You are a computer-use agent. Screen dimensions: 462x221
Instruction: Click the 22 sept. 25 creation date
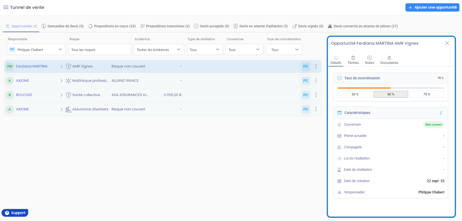tap(436, 181)
